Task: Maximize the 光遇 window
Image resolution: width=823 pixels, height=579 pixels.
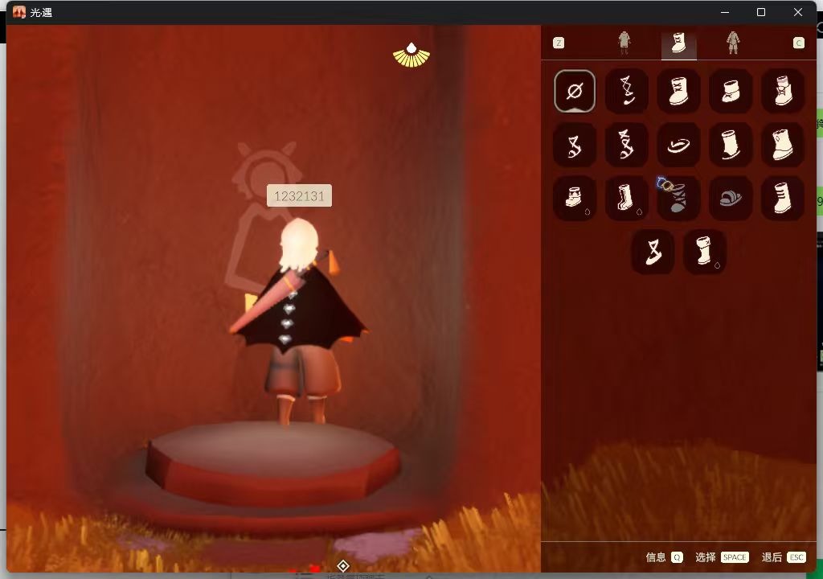Action: [x=761, y=12]
